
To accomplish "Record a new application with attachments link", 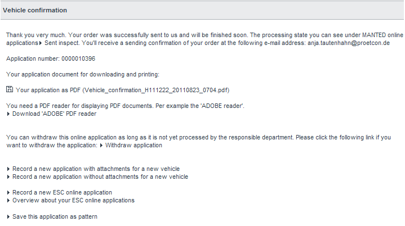I will point(96,169).
